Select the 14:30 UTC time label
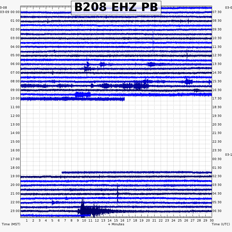Image resolution: width=232 pixels, height=232 pixels. 217,73
